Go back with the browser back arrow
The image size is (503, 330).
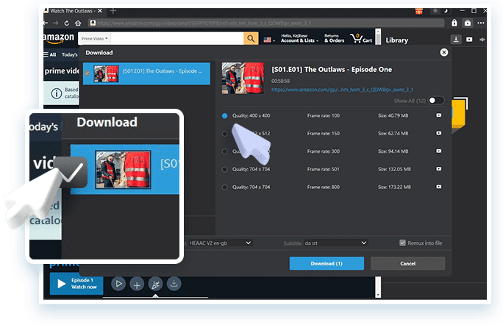46,23
